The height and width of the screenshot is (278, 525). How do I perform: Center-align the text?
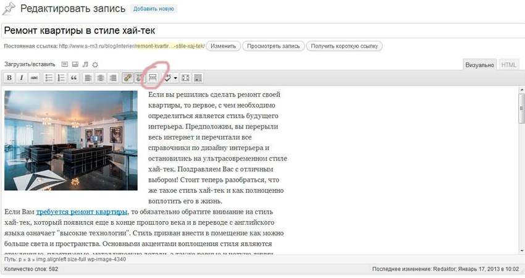coord(101,78)
